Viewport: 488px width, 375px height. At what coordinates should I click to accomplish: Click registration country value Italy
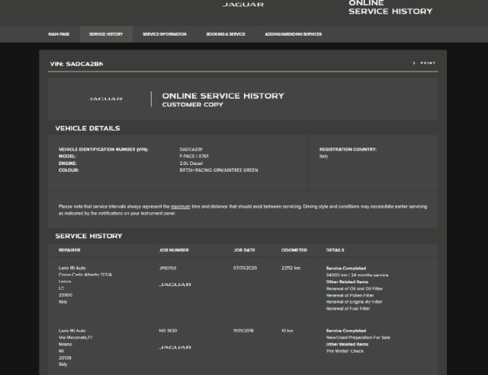tap(323, 156)
